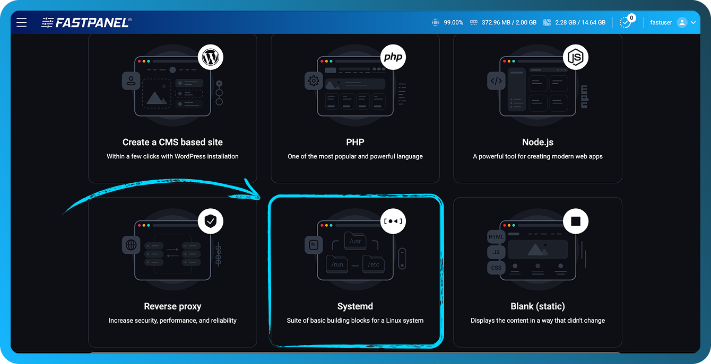Click the Systemd terminal badge icon

click(393, 221)
